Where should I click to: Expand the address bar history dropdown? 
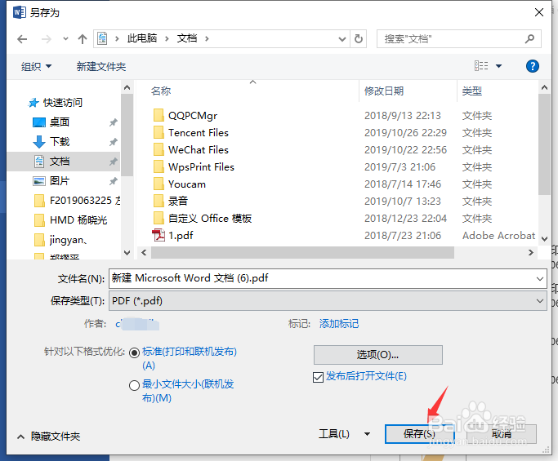[342, 38]
